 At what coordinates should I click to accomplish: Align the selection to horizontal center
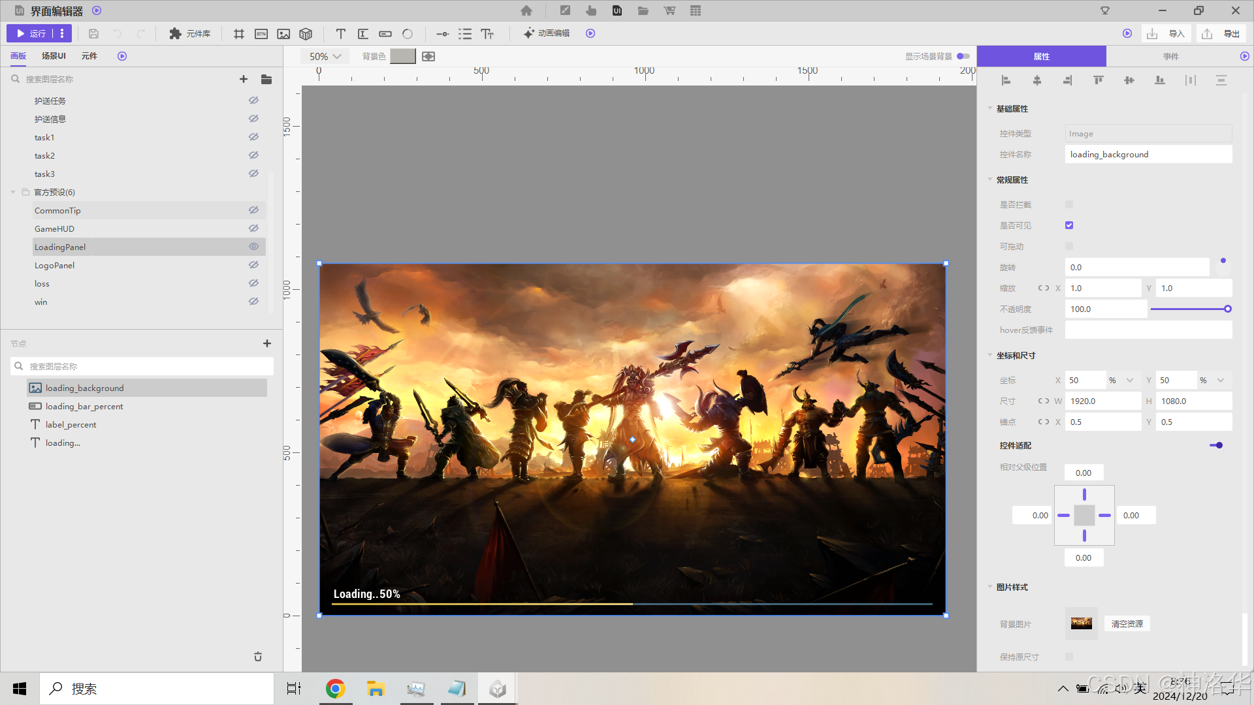tap(1037, 80)
